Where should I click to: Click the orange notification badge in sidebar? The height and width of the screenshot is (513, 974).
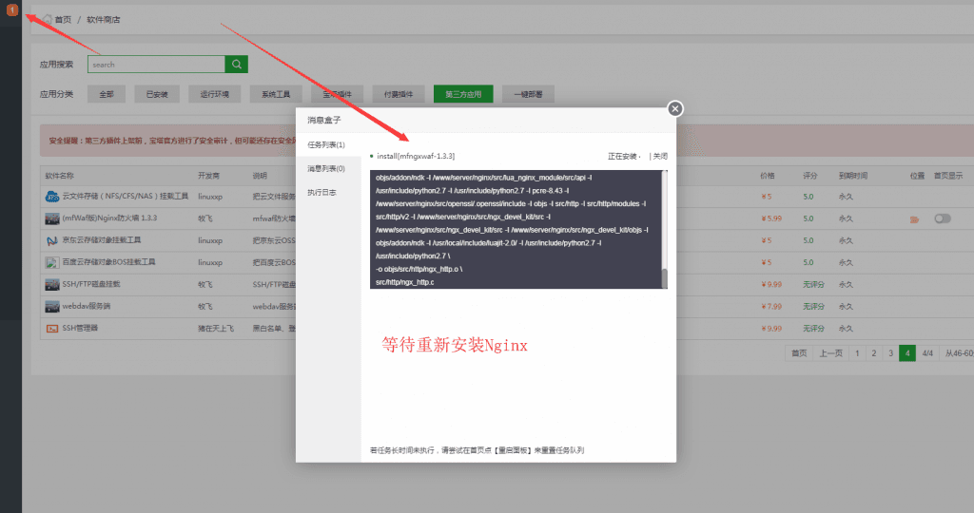pos(11,10)
